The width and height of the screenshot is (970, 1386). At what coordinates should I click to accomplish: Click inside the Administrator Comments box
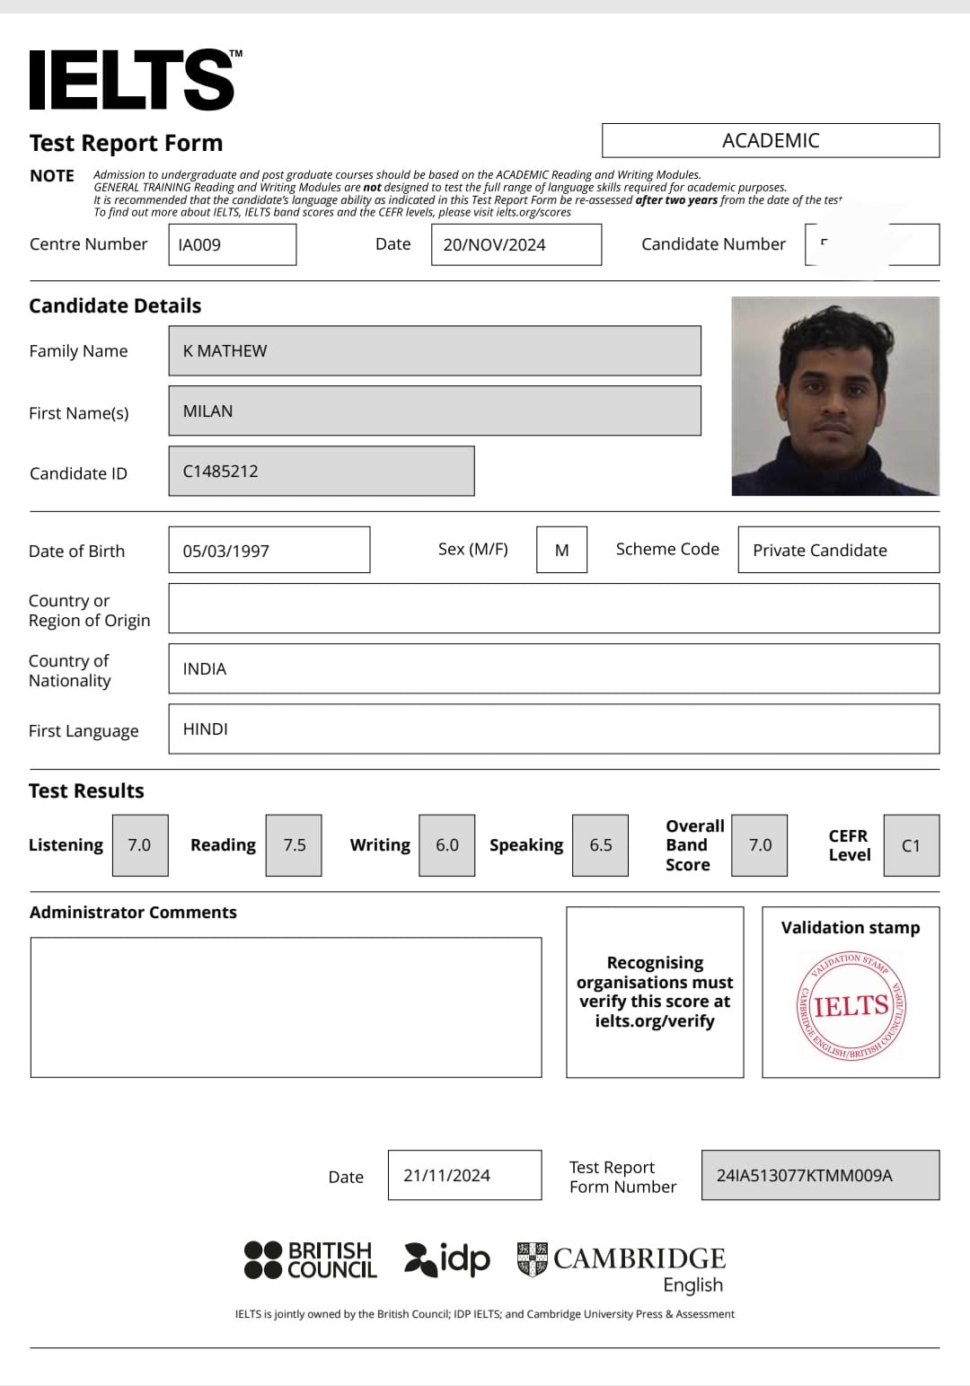[x=286, y=1007]
